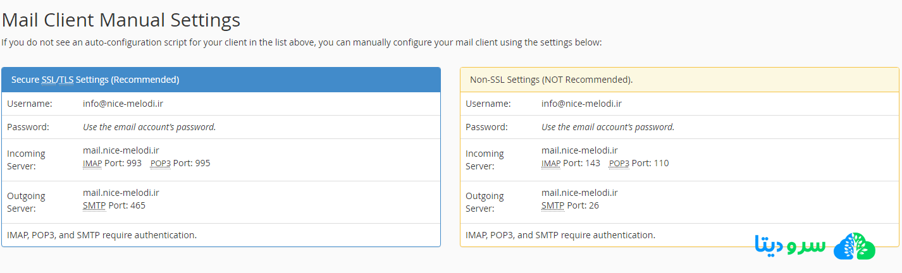Click the username email in the Non-SSL panel
The image size is (902, 273).
click(x=581, y=104)
